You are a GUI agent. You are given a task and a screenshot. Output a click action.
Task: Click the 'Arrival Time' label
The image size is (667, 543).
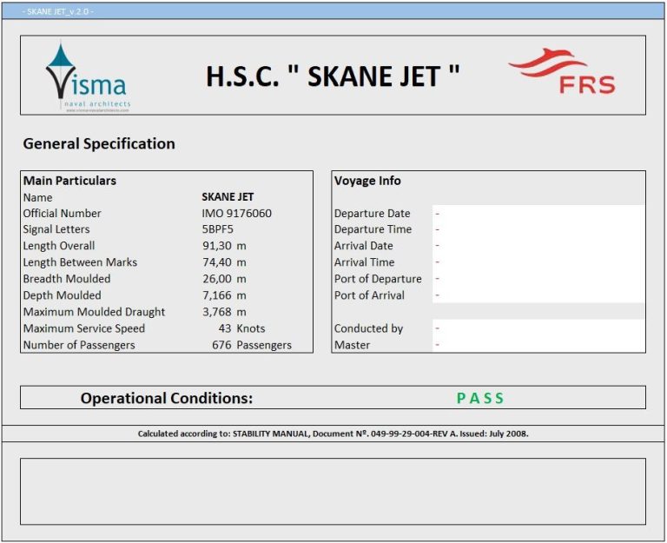click(x=365, y=262)
